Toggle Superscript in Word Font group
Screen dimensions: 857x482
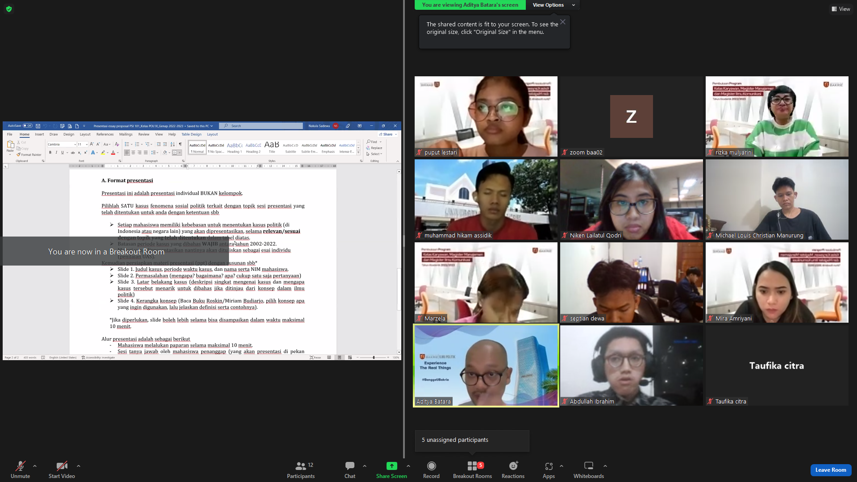(x=86, y=153)
